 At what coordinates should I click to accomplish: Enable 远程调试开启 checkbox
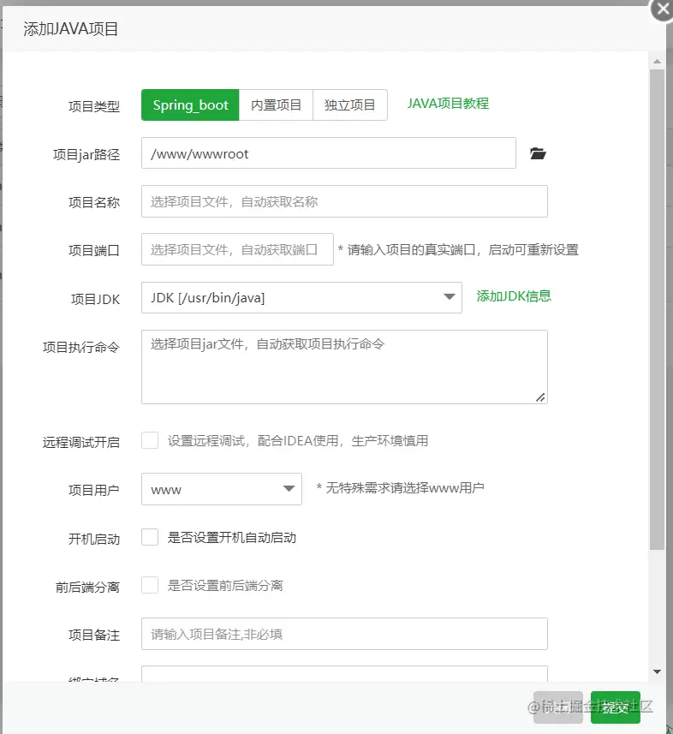pyautogui.click(x=150, y=440)
